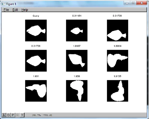Maximize the Figure 1 window

(133, 3)
